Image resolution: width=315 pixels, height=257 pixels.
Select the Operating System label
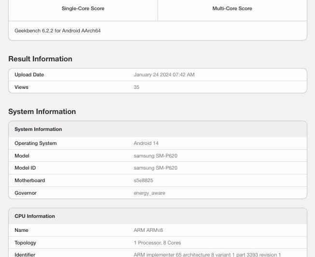[36, 143]
